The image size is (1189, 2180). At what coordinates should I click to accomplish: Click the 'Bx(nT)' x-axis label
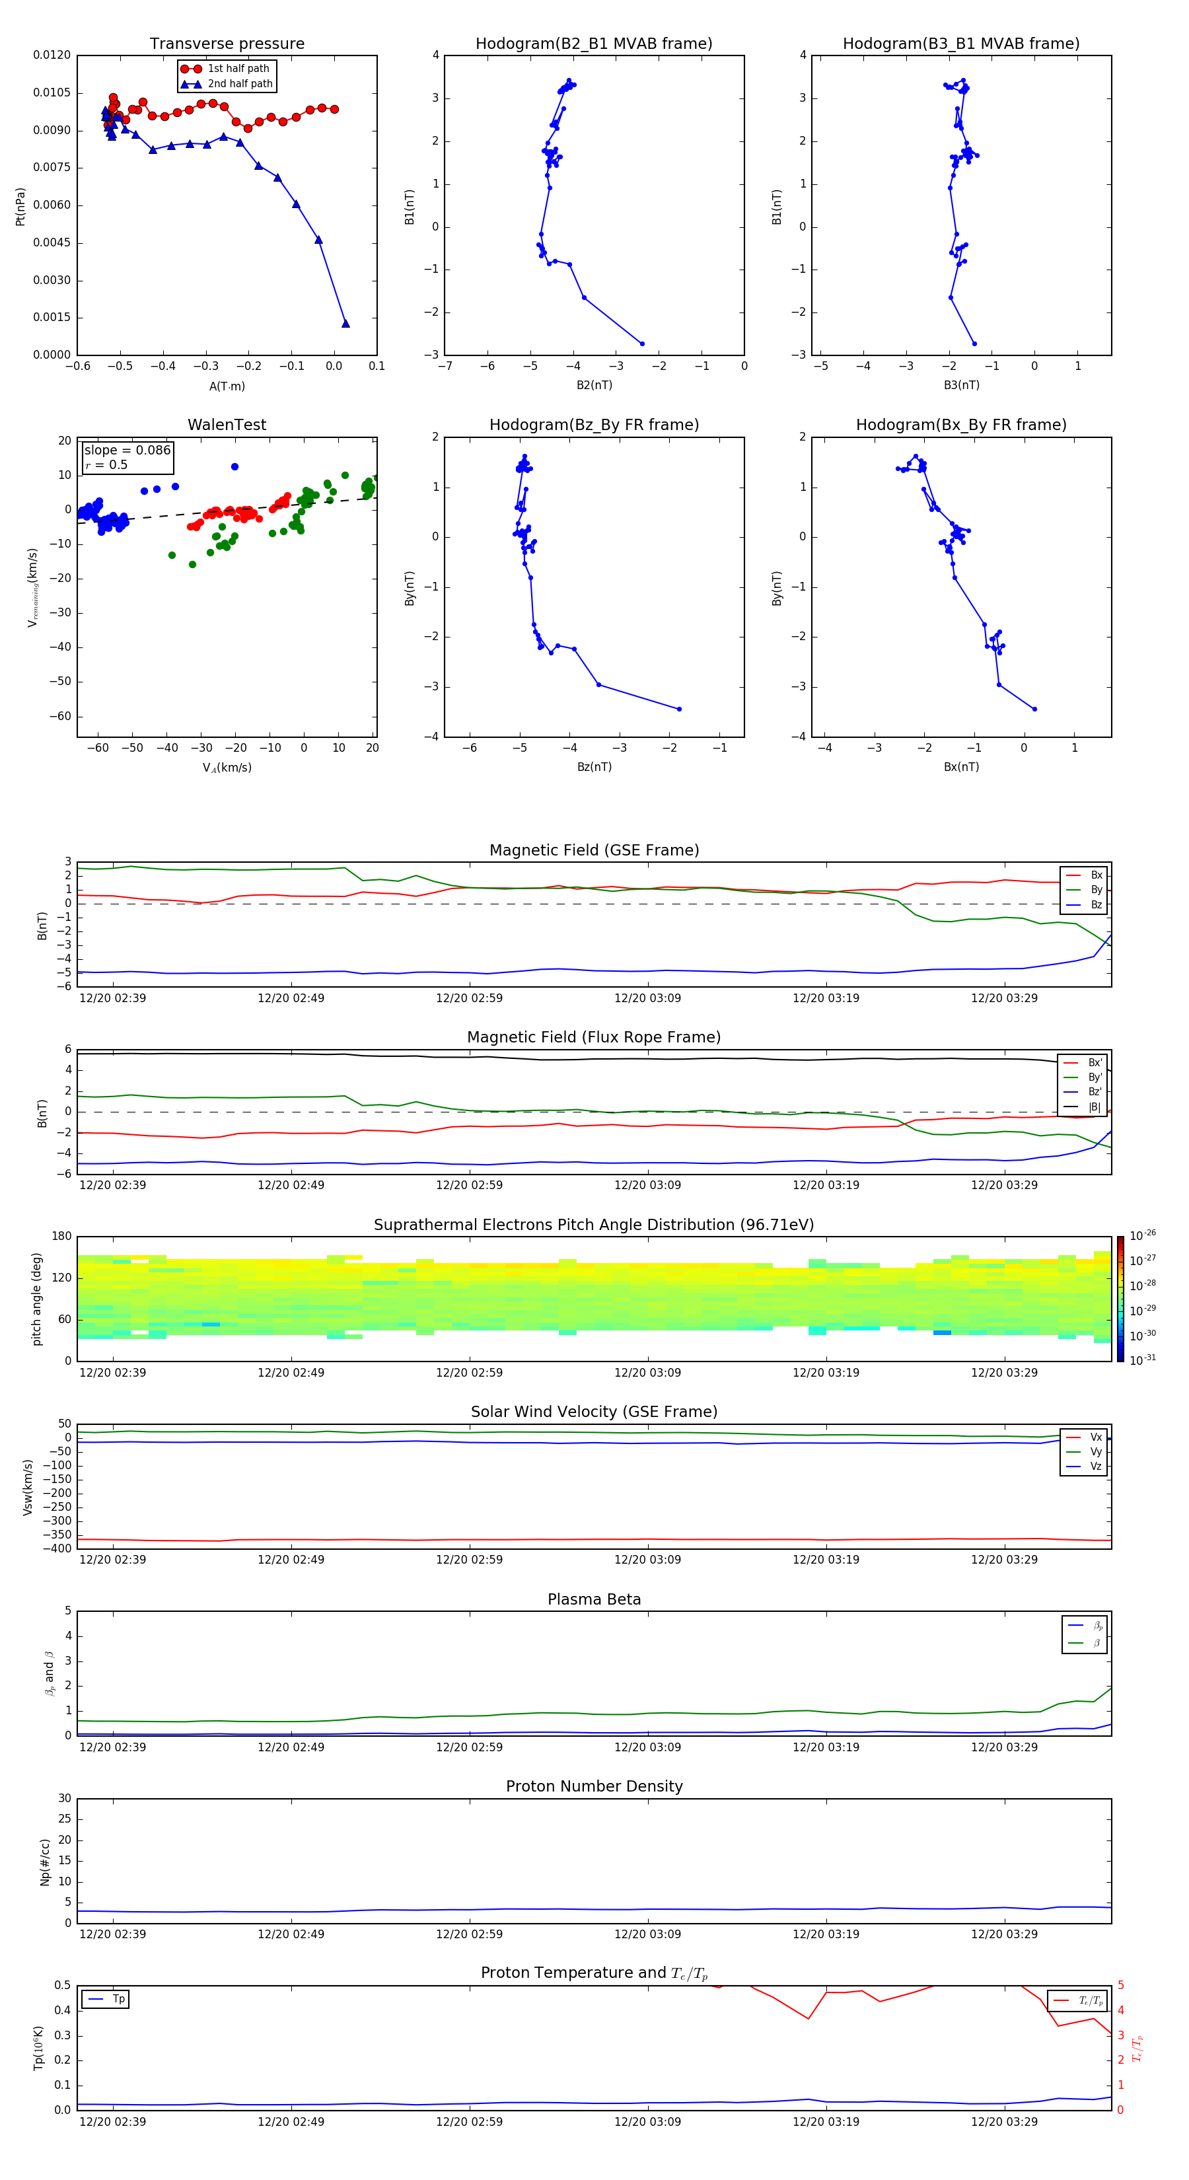[x=961, y=767]
